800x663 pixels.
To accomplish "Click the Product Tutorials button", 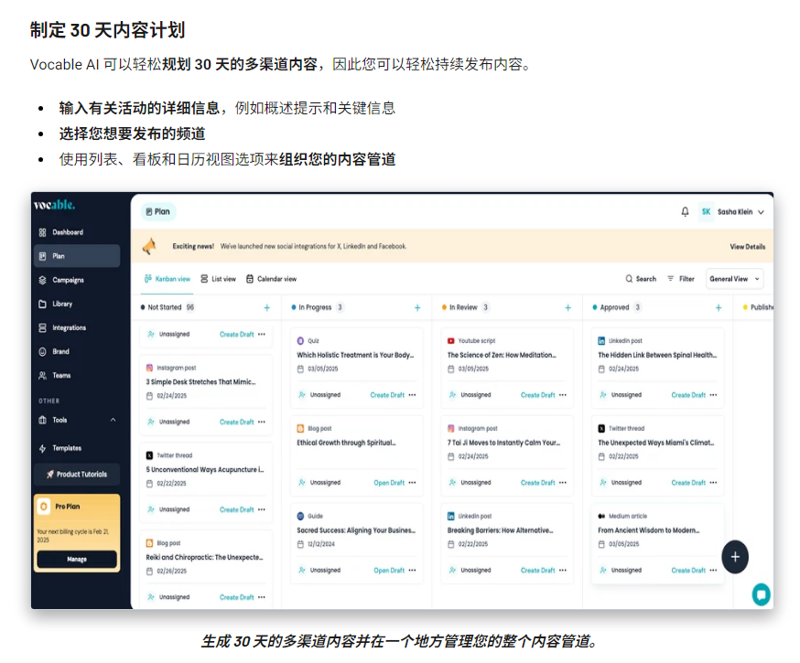I will [77, 474].
